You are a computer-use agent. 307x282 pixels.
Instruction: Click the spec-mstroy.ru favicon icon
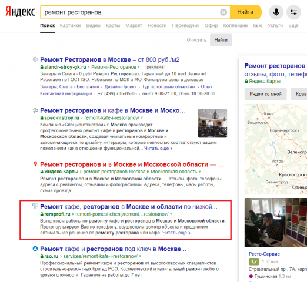tap(35, 110)
